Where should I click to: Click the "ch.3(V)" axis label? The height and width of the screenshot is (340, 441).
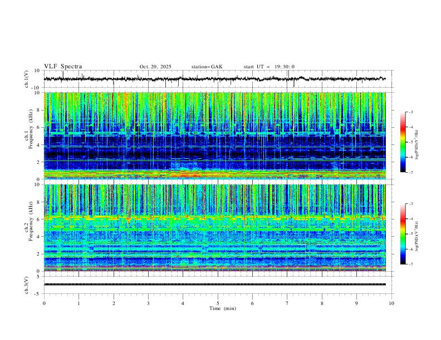pos(27,285)
